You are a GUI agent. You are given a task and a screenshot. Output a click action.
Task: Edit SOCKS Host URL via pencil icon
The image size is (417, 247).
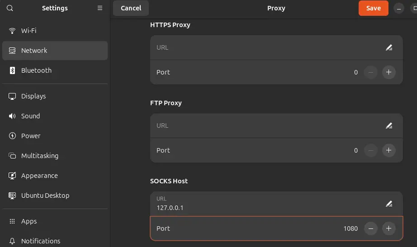[x=389, y=204]
